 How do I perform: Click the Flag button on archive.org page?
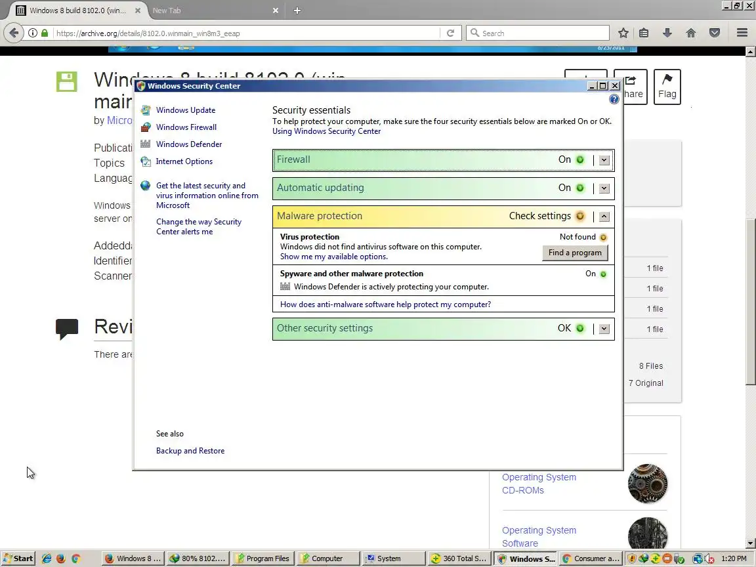(667, 87)
